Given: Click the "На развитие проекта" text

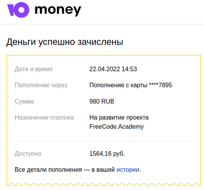Looking at the screenshot, I should [119, 118].
